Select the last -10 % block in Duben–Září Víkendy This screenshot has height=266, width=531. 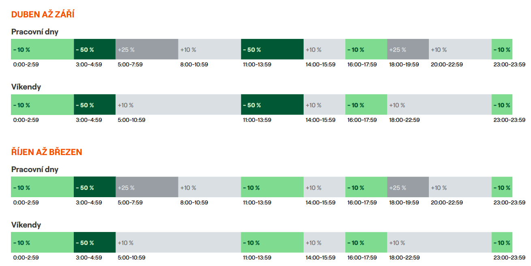[x=502, y=105]
